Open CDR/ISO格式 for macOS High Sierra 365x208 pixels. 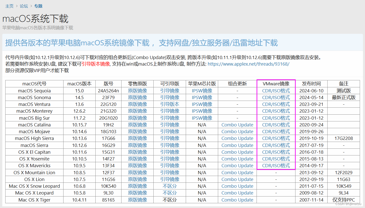click(276, 138)
